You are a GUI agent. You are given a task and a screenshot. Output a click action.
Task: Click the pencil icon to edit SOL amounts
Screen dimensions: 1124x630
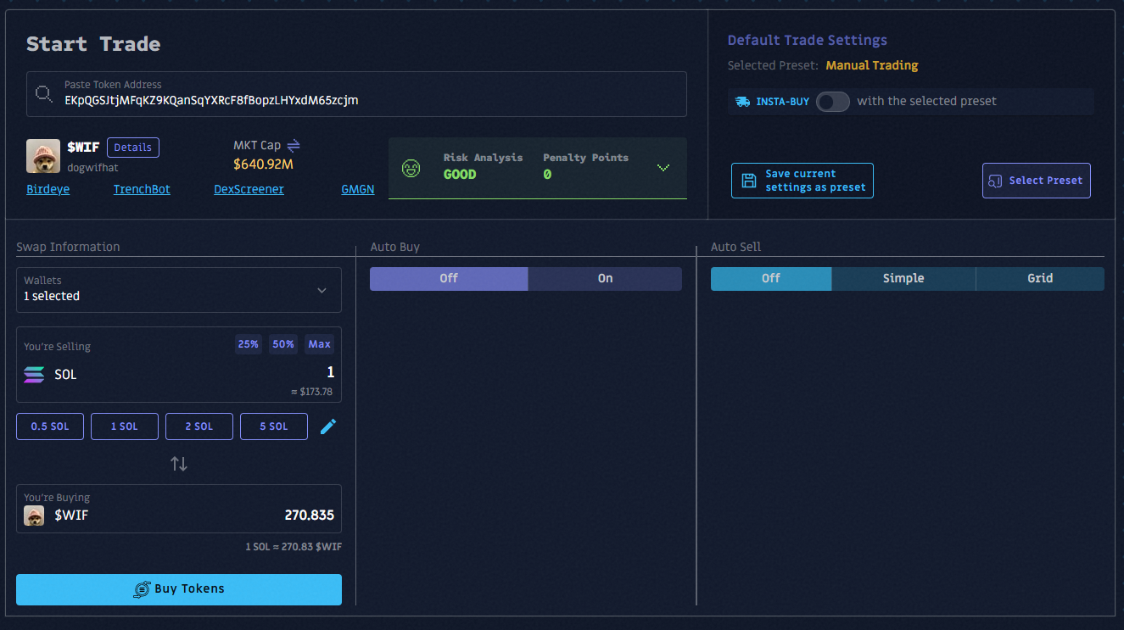coord(328,427)
